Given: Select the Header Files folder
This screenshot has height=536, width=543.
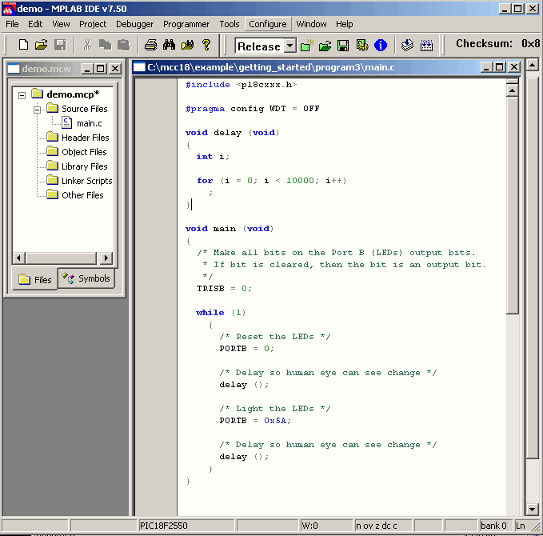Looking at the screenshot, I should point(86,138).
